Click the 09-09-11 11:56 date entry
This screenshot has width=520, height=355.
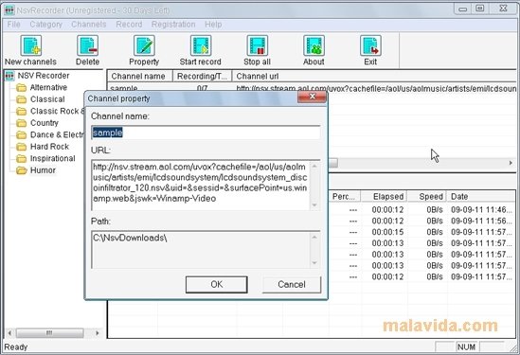(481, 222)
